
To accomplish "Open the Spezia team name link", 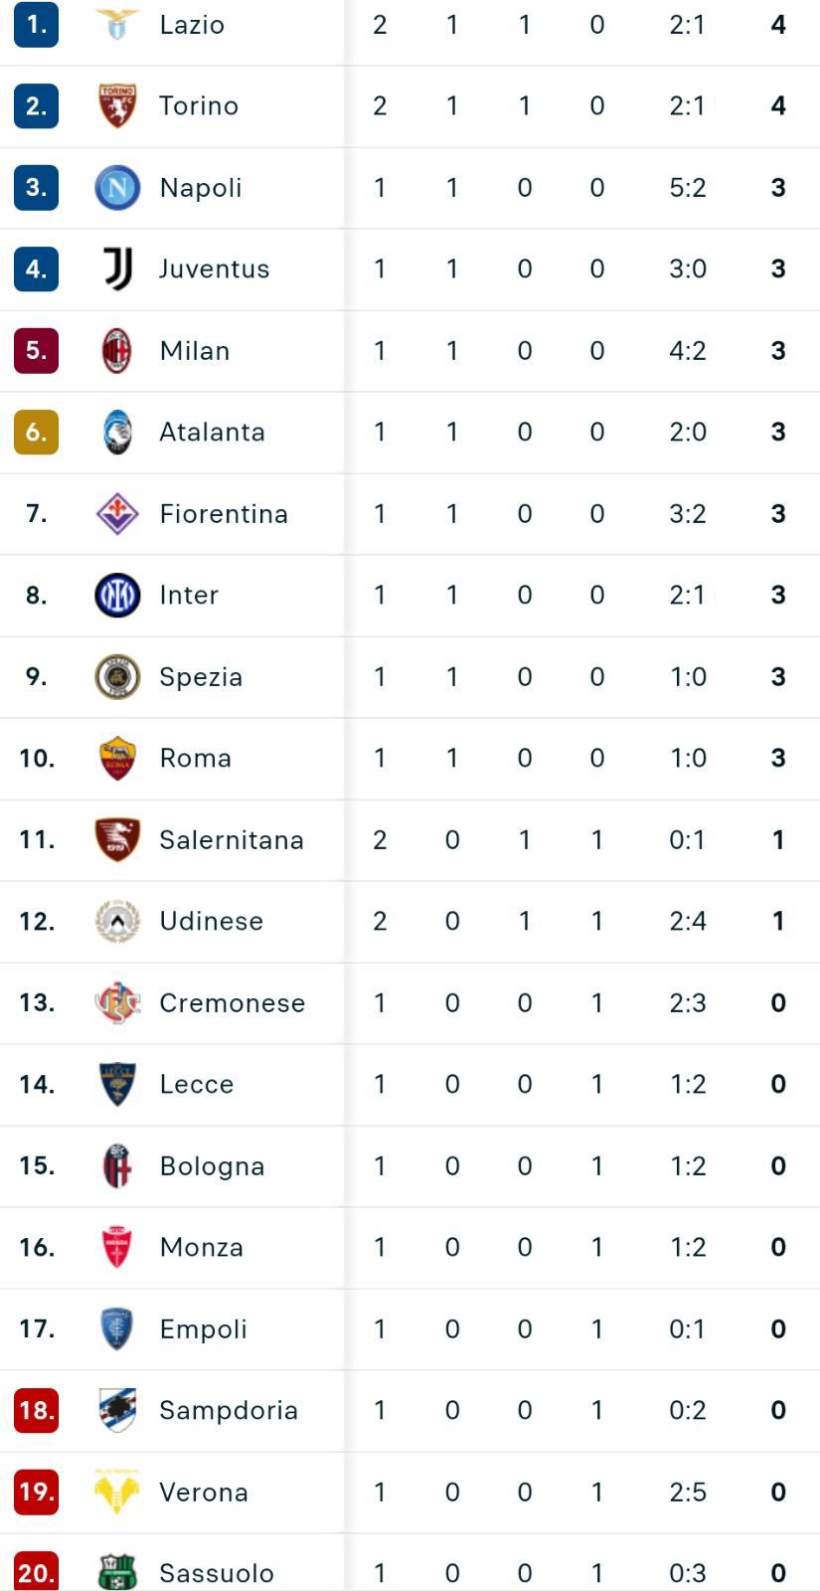I will 201,676.
